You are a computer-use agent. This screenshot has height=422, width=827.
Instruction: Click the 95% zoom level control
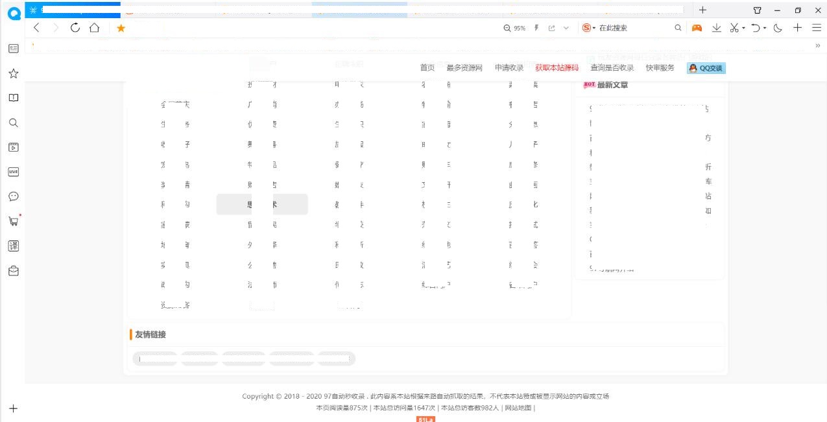click(x=515, y=28)
